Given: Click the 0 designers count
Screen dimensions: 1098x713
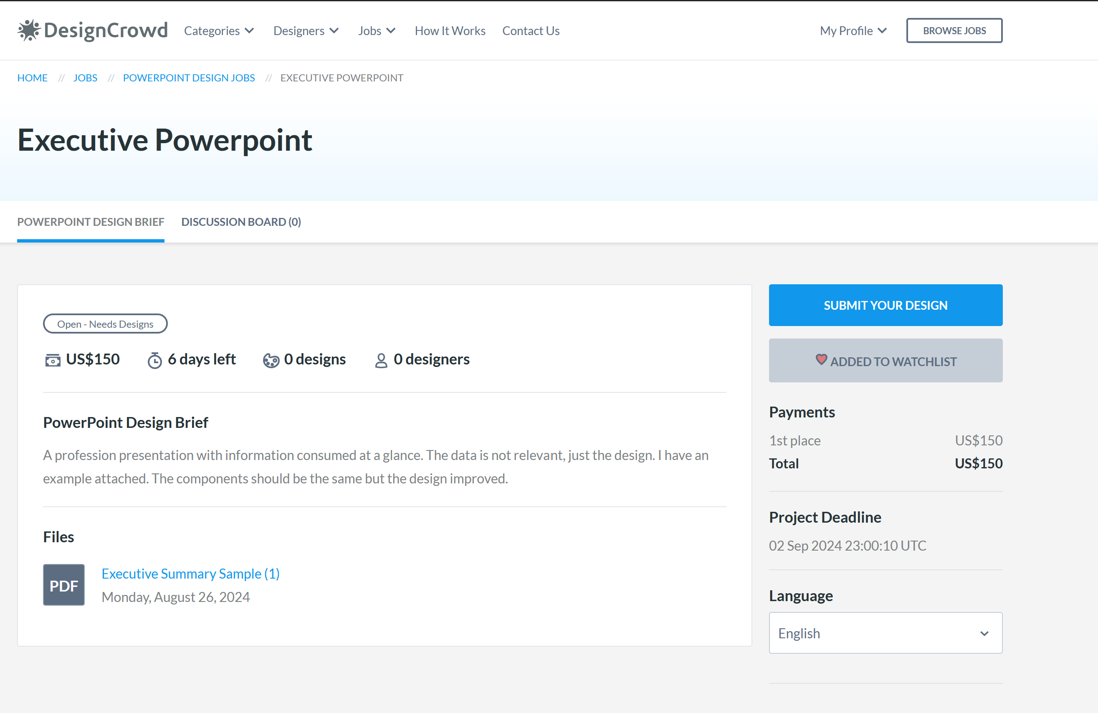Looking at the screenshot, I should coord(431,359).
